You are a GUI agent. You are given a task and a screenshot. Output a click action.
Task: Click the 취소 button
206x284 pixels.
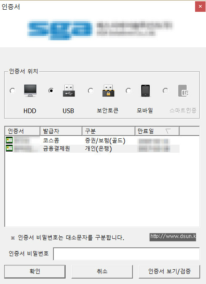pyautogui.click(x=102, y=271)
